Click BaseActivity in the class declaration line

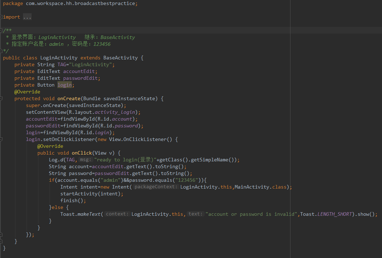121,58
